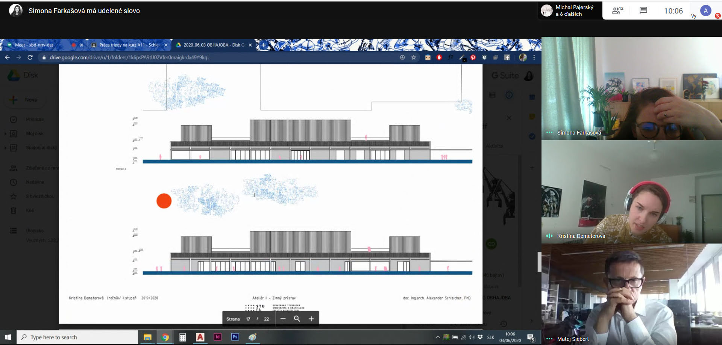This screenshot has height=345, width=722.
Task: Go back in the browser
Action: [8, 57]
